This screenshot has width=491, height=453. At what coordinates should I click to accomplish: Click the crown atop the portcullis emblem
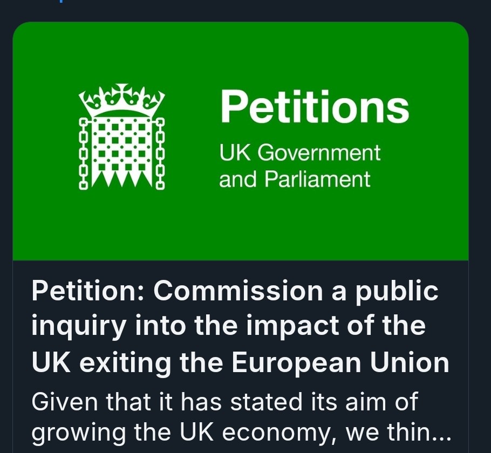[121, 100]
